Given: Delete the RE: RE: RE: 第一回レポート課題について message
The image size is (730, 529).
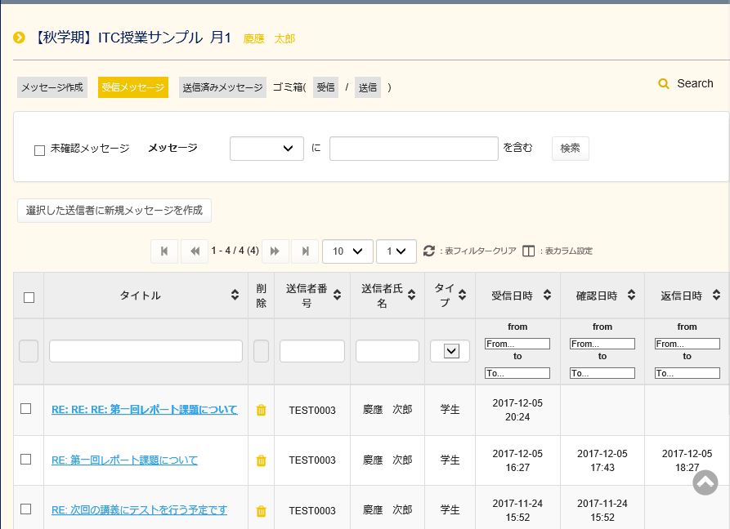Looking at the screenshot, I should point(261,410).
